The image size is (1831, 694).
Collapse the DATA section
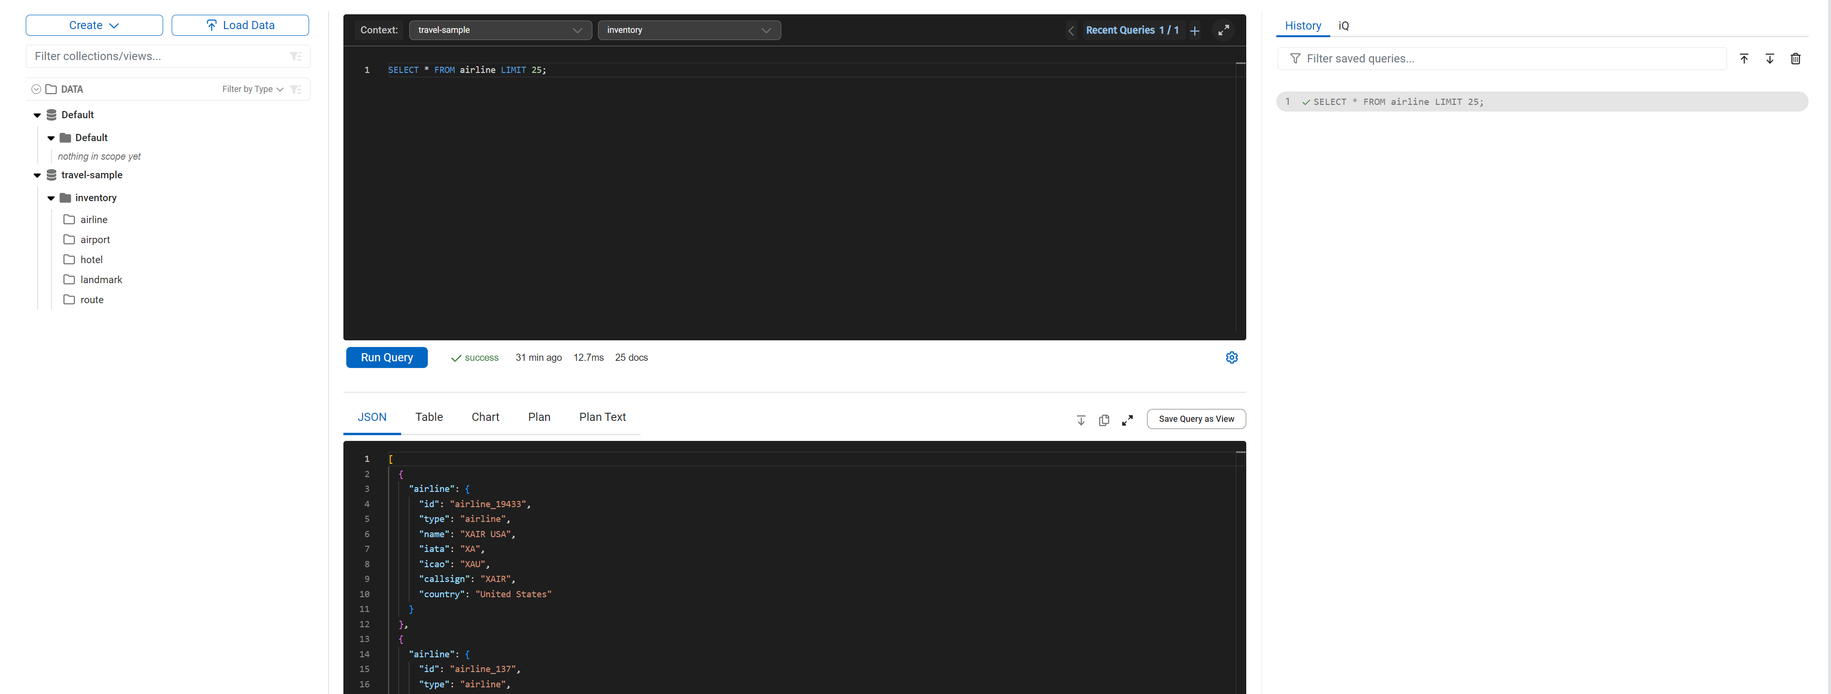(36, 89)
